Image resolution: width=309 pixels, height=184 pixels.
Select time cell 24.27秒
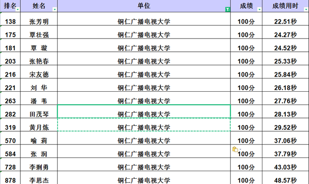[x=285, y=32]
